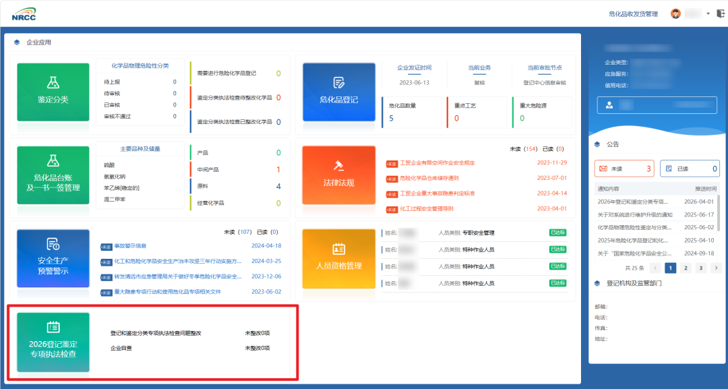This screenshot has height=389, width=728.
Task: Select notice page 3
Action: coord(701,268)
